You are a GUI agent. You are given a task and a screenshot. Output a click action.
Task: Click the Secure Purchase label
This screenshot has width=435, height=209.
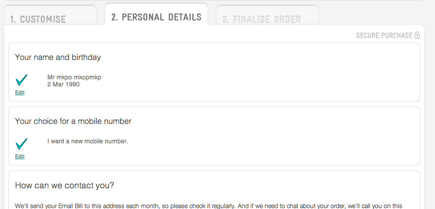point(384,35)
